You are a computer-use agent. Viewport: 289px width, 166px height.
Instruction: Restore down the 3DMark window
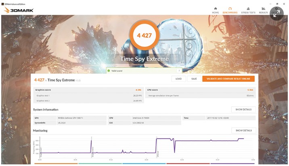[277, 4]
